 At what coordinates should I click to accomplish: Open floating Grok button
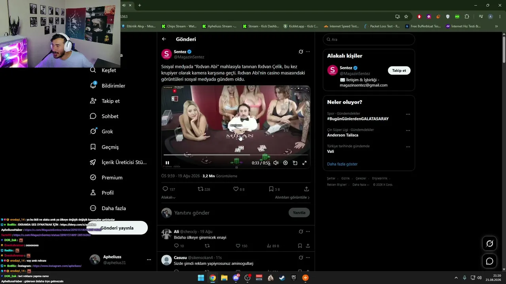point(489,244)
